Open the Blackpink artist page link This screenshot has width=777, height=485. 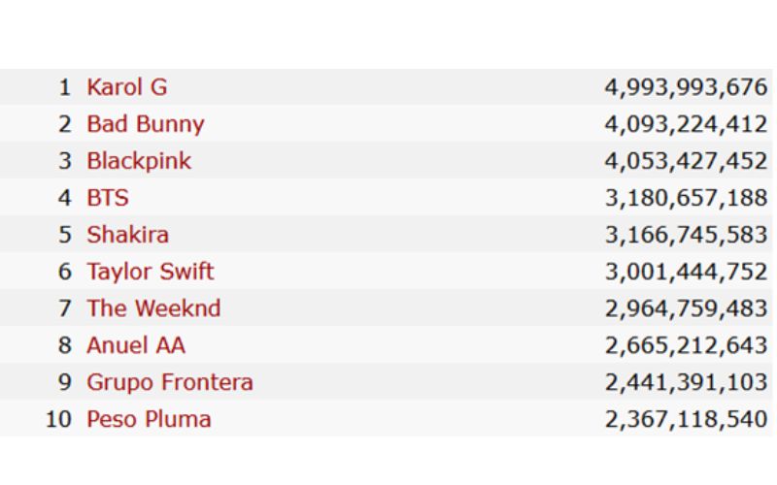(x=139, y=161)
